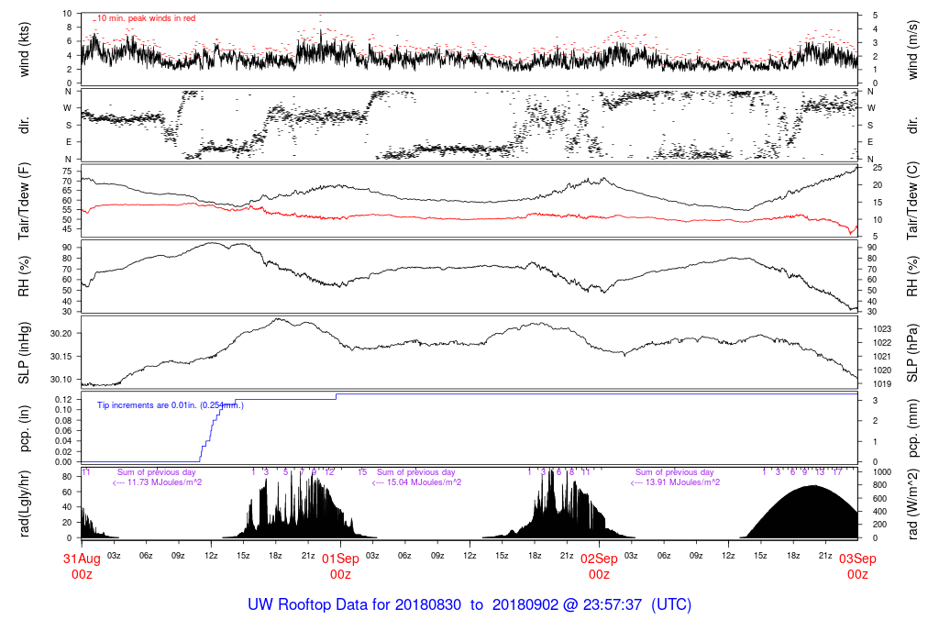
Task: Select the '02Sep 00z' date marker
Action: click(x=599, y=566)
